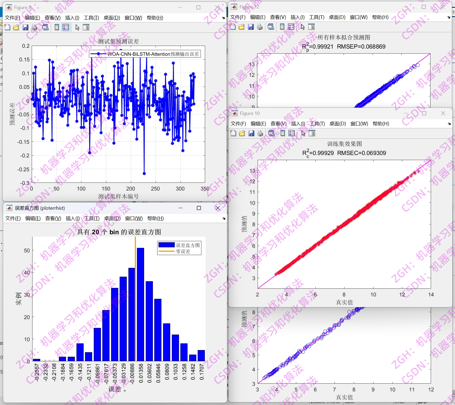455x405 pixels.
Task: Click New Figure icon in Figure 10 toolbar
Action: (233, 133)
